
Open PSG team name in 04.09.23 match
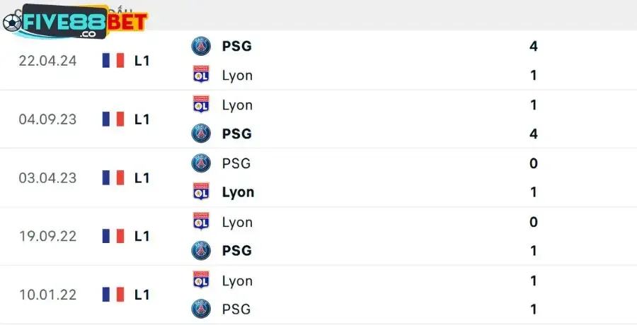point(236,134)
